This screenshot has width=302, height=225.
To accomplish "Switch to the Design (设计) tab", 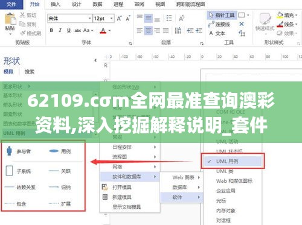I will pyautogui.click(x=76, y=4).
